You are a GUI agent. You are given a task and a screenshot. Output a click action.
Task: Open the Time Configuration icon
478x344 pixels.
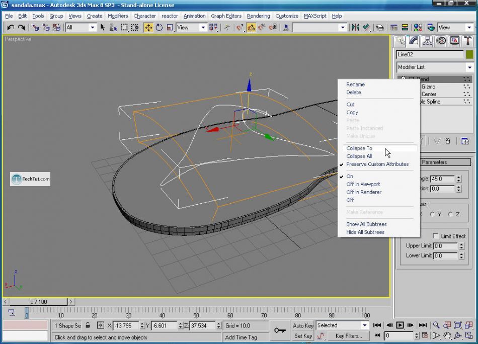(x=425, y=335)
